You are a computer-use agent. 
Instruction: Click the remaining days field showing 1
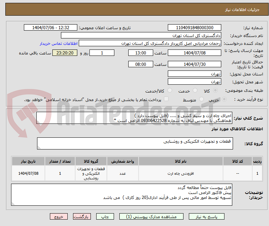102,53
